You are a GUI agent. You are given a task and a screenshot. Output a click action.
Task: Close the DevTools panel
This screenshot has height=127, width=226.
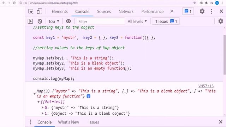pos(221,11)
